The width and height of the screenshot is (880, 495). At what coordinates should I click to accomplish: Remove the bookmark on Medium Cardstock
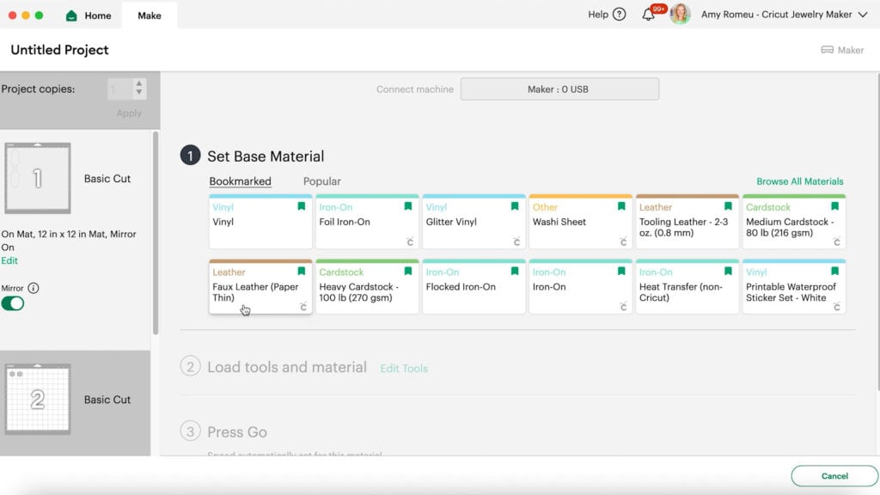pos(834,206)
